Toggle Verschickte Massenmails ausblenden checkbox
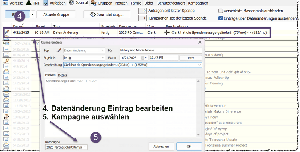 coord(221,11)
